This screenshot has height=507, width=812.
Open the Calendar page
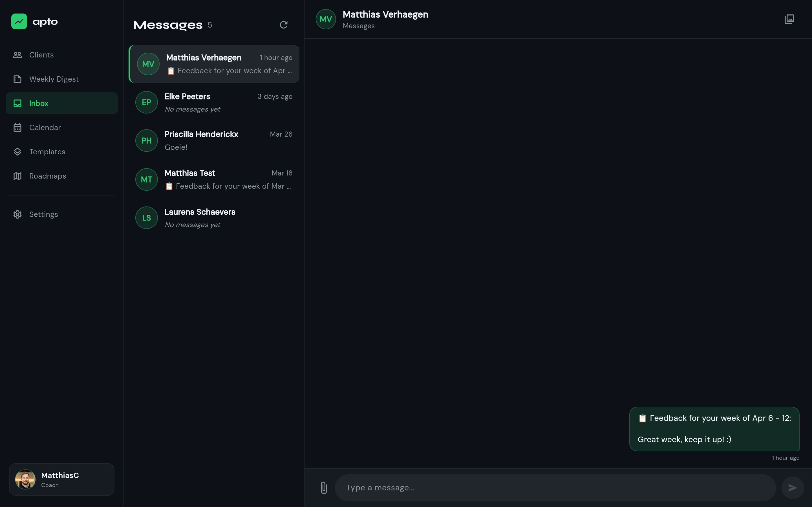(45, 128)
